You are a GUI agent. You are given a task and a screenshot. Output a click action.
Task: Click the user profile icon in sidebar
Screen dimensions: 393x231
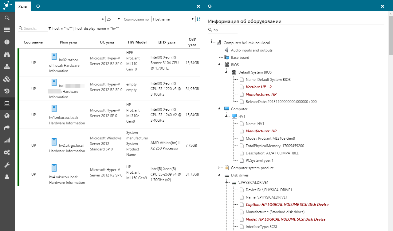tap(7, 177)
